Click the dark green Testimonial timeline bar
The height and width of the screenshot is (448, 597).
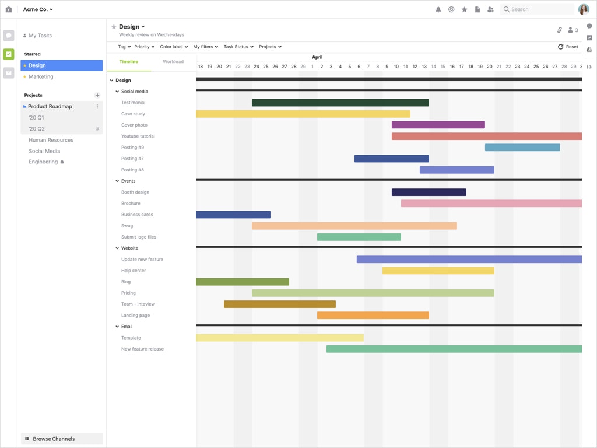tap(340, 103)
